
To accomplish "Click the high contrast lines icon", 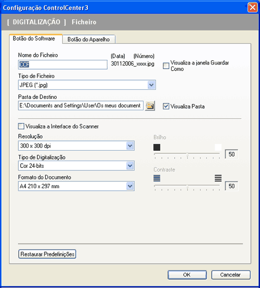I will tap(218, 178).
